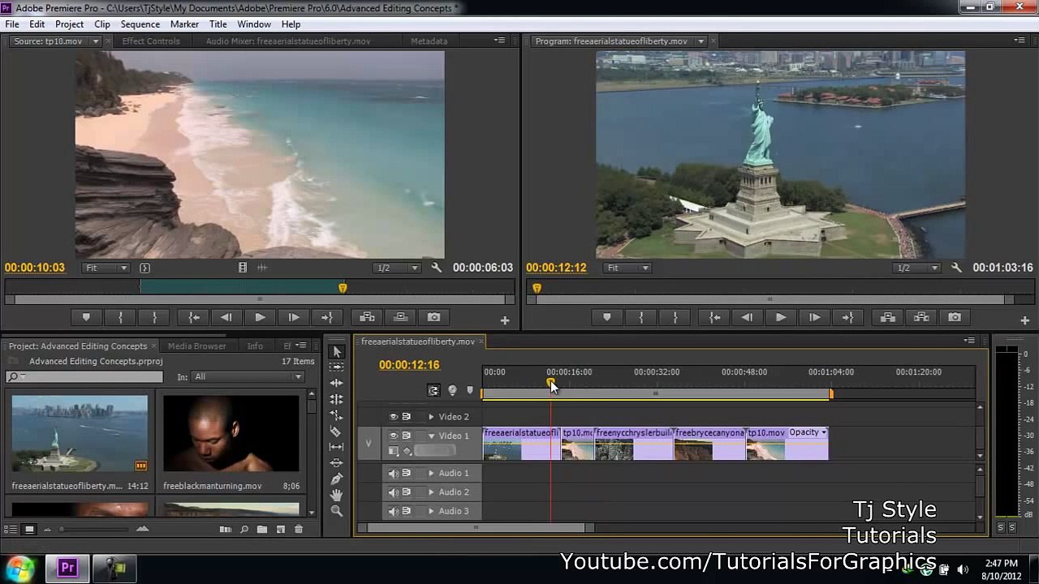Screen dimensions: 1039x584
Task: Select the Razor tool
Action: tap(337, 431)
